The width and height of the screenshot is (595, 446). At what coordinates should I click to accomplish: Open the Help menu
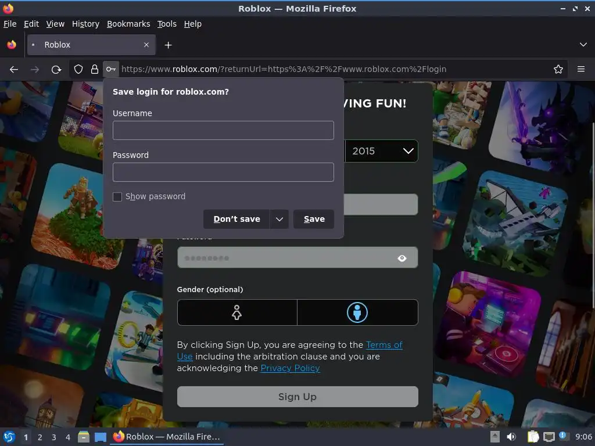(x=192, y=24)
